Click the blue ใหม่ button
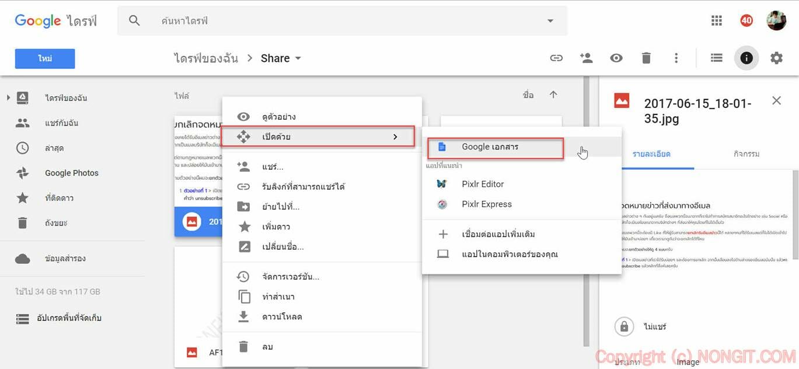This screenshot has height=369, width=799. (x=45, y=58)
